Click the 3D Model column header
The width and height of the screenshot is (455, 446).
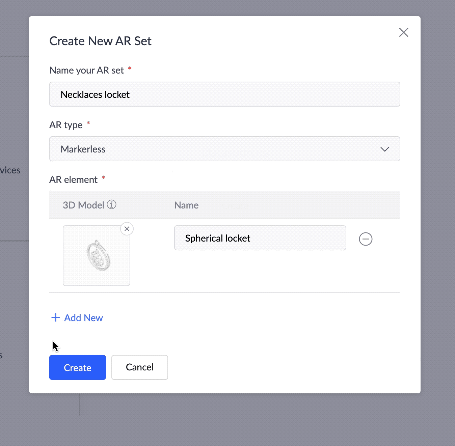coord(84,205)
